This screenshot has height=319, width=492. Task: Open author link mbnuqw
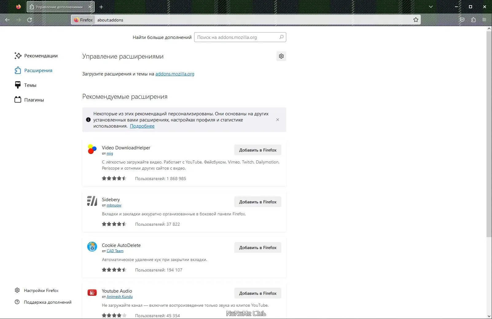(x=114, y=205)
